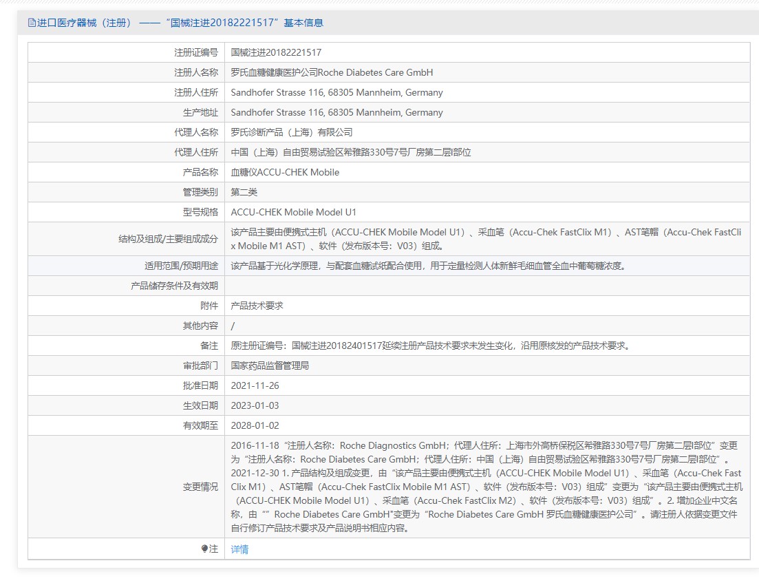Image resolution: width=759 pixels, height=583 pixels.
Task: Click the slash value in 其他内容 row
Action: pos(233,326)
